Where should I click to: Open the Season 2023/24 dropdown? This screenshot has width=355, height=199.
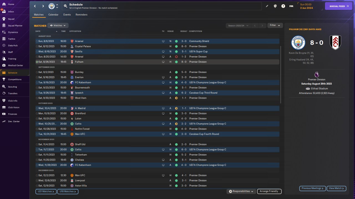pyautogui.click(x=238, y=25)
